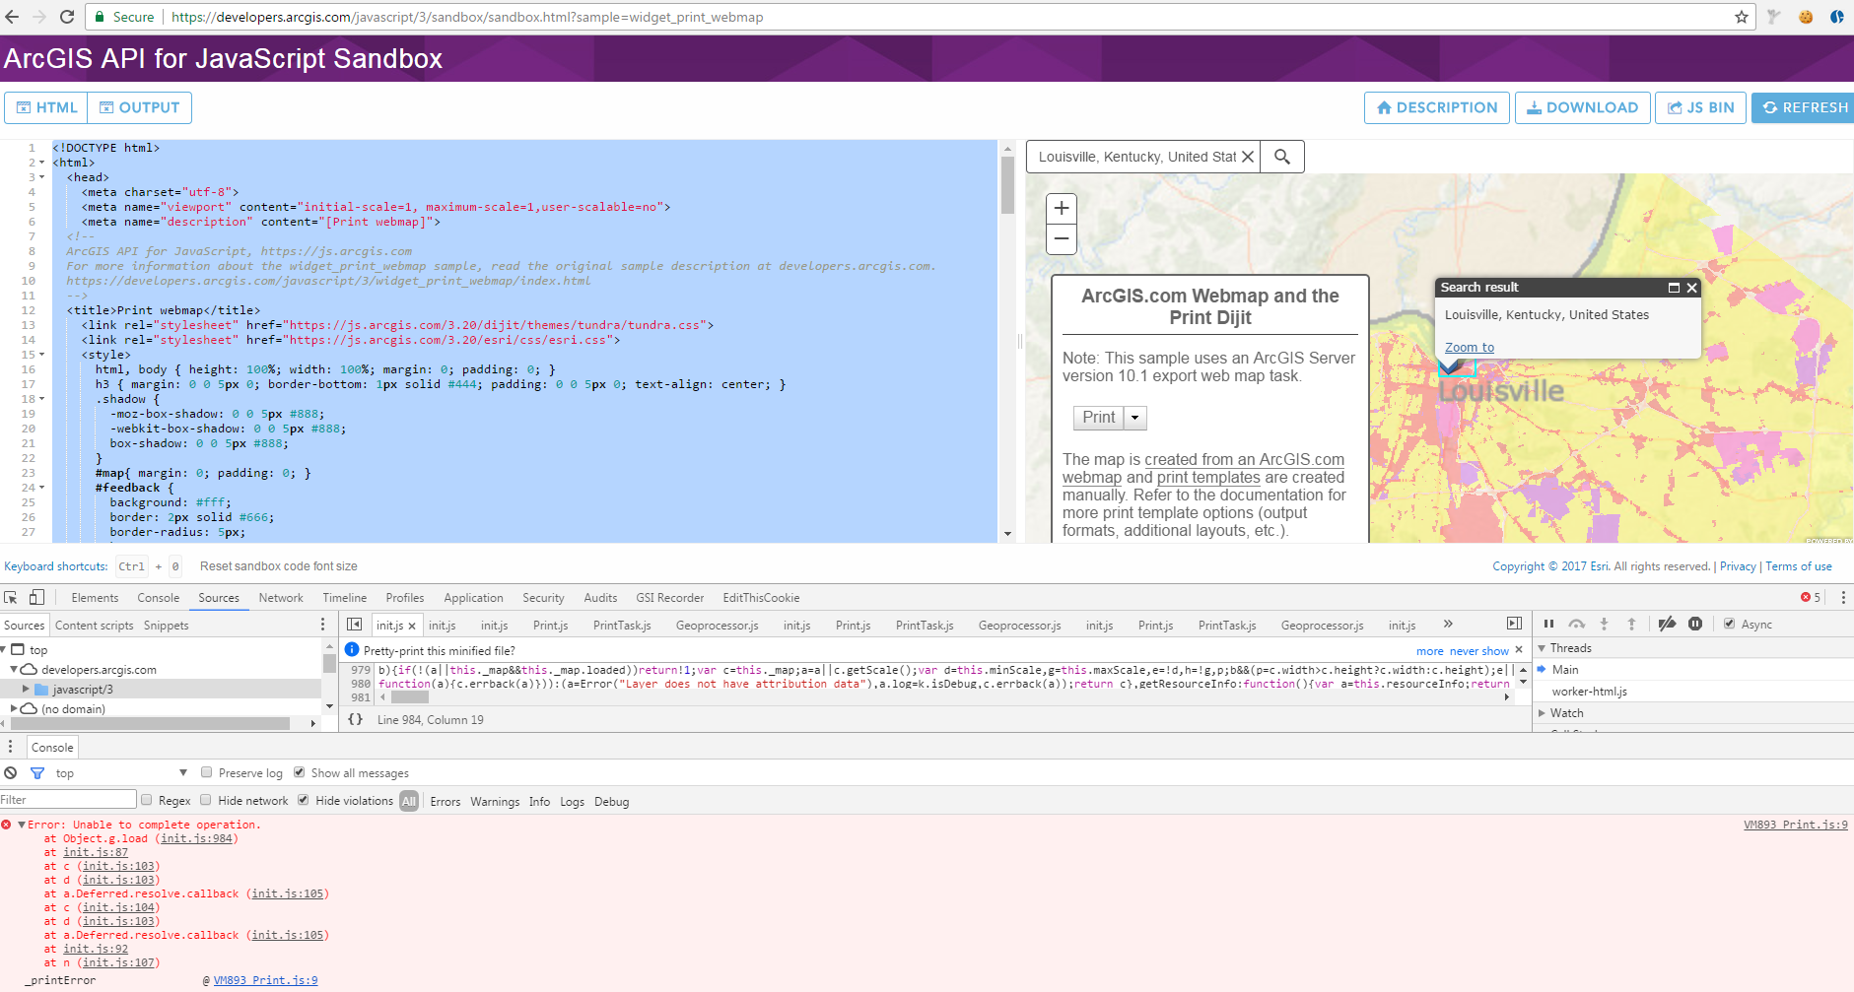Click the DESCRIPTION button

pos(1437,107)
